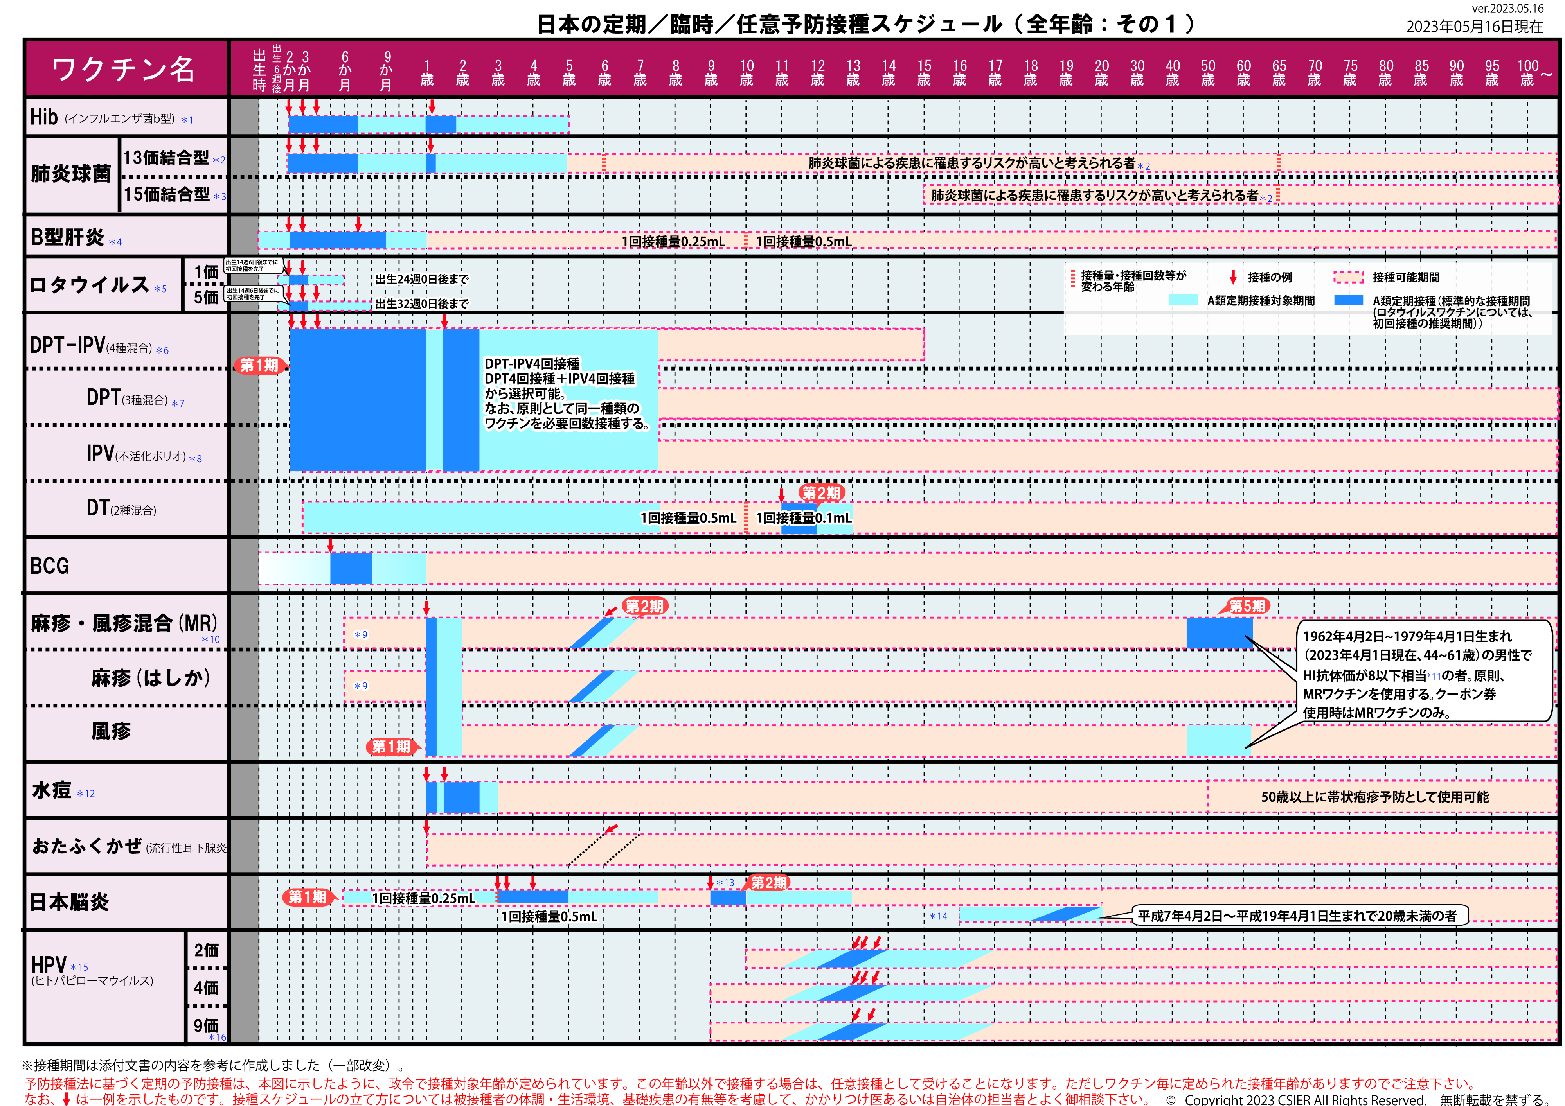Screen dimensions: 1565x1106
Task: Click the 9価 label in the HPV row
Action: click(207, 1025)
